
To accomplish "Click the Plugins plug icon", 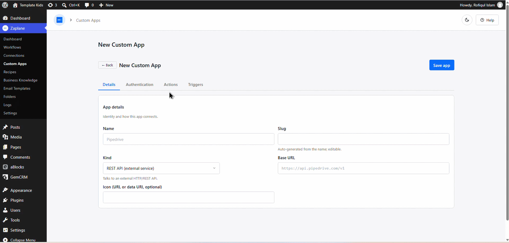I will [5, 200].
